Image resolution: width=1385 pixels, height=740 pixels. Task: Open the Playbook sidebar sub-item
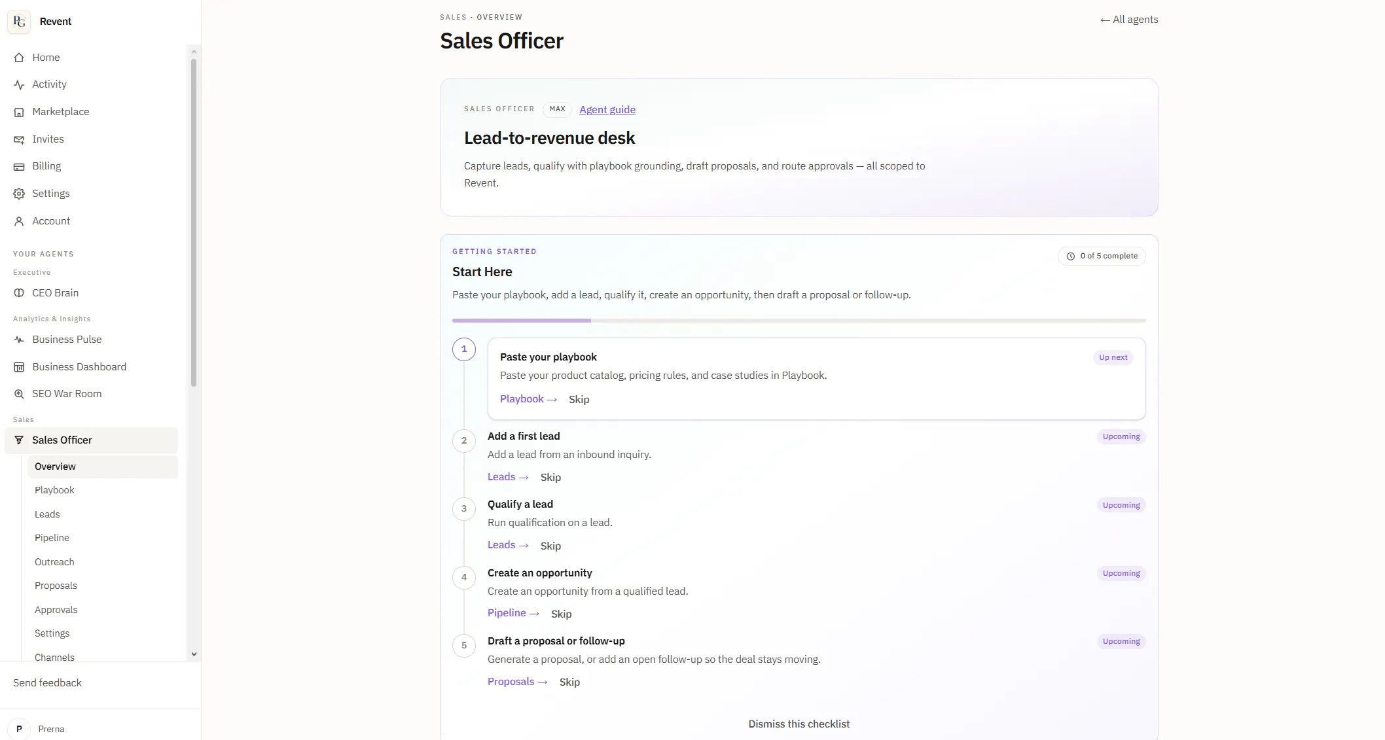(x=103, y=490)
